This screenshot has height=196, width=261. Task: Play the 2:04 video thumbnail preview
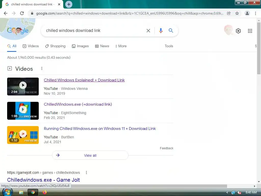(23, 87)
